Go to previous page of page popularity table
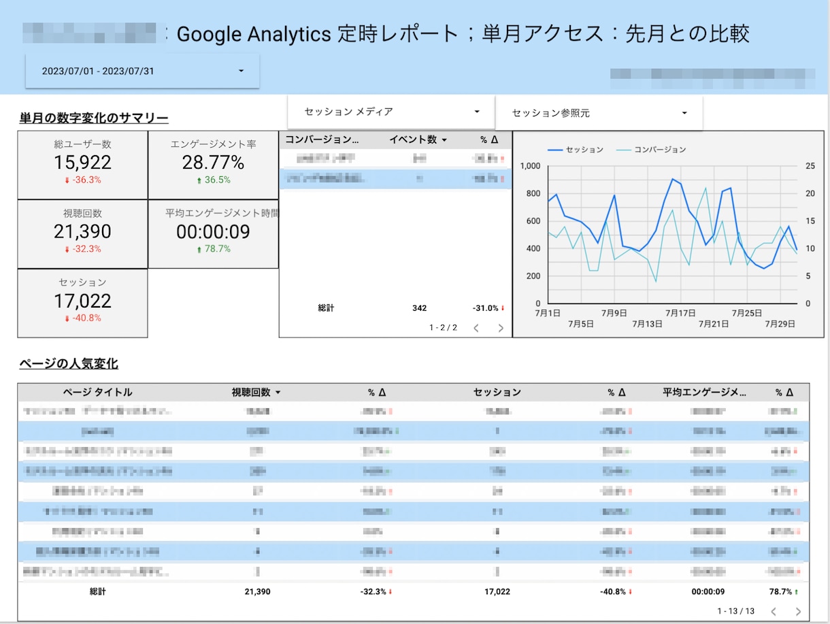The image size is (830, 624). click(774, 611)
